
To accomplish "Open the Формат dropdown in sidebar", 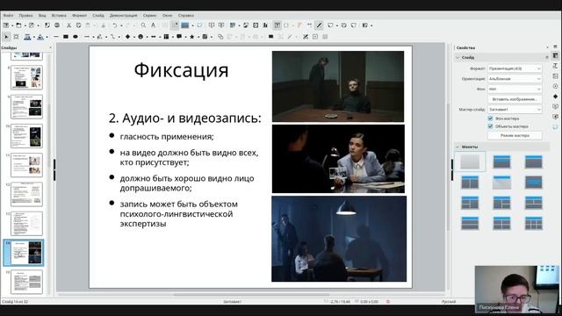I will [x=515, y=68].
